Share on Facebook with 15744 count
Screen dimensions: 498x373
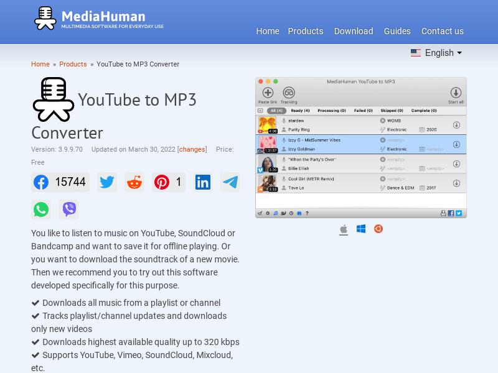tap(60, 182)
